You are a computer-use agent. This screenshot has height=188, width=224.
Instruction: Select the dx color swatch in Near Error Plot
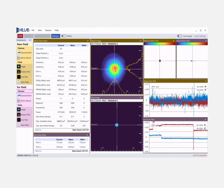click(205, 87)
